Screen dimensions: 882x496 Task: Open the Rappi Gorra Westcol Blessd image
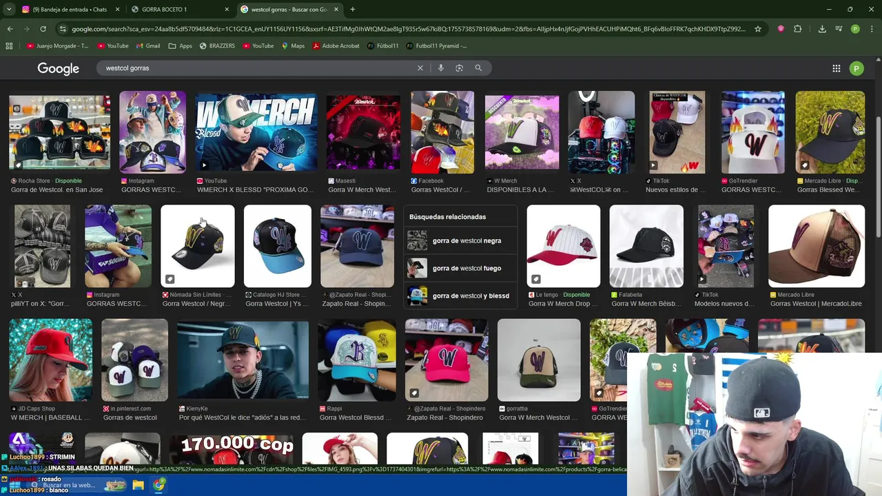point(357,360)
